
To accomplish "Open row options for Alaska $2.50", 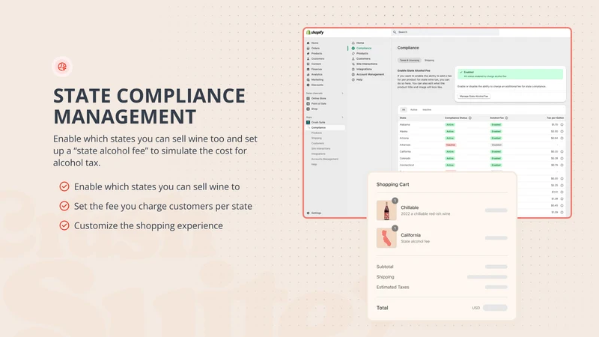I will 562,132.
